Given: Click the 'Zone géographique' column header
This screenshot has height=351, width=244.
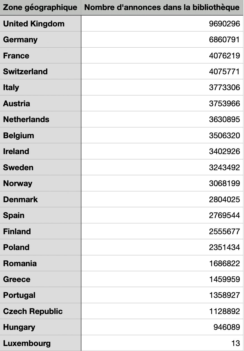Looking at the screenshot, I should coord(40,8).
